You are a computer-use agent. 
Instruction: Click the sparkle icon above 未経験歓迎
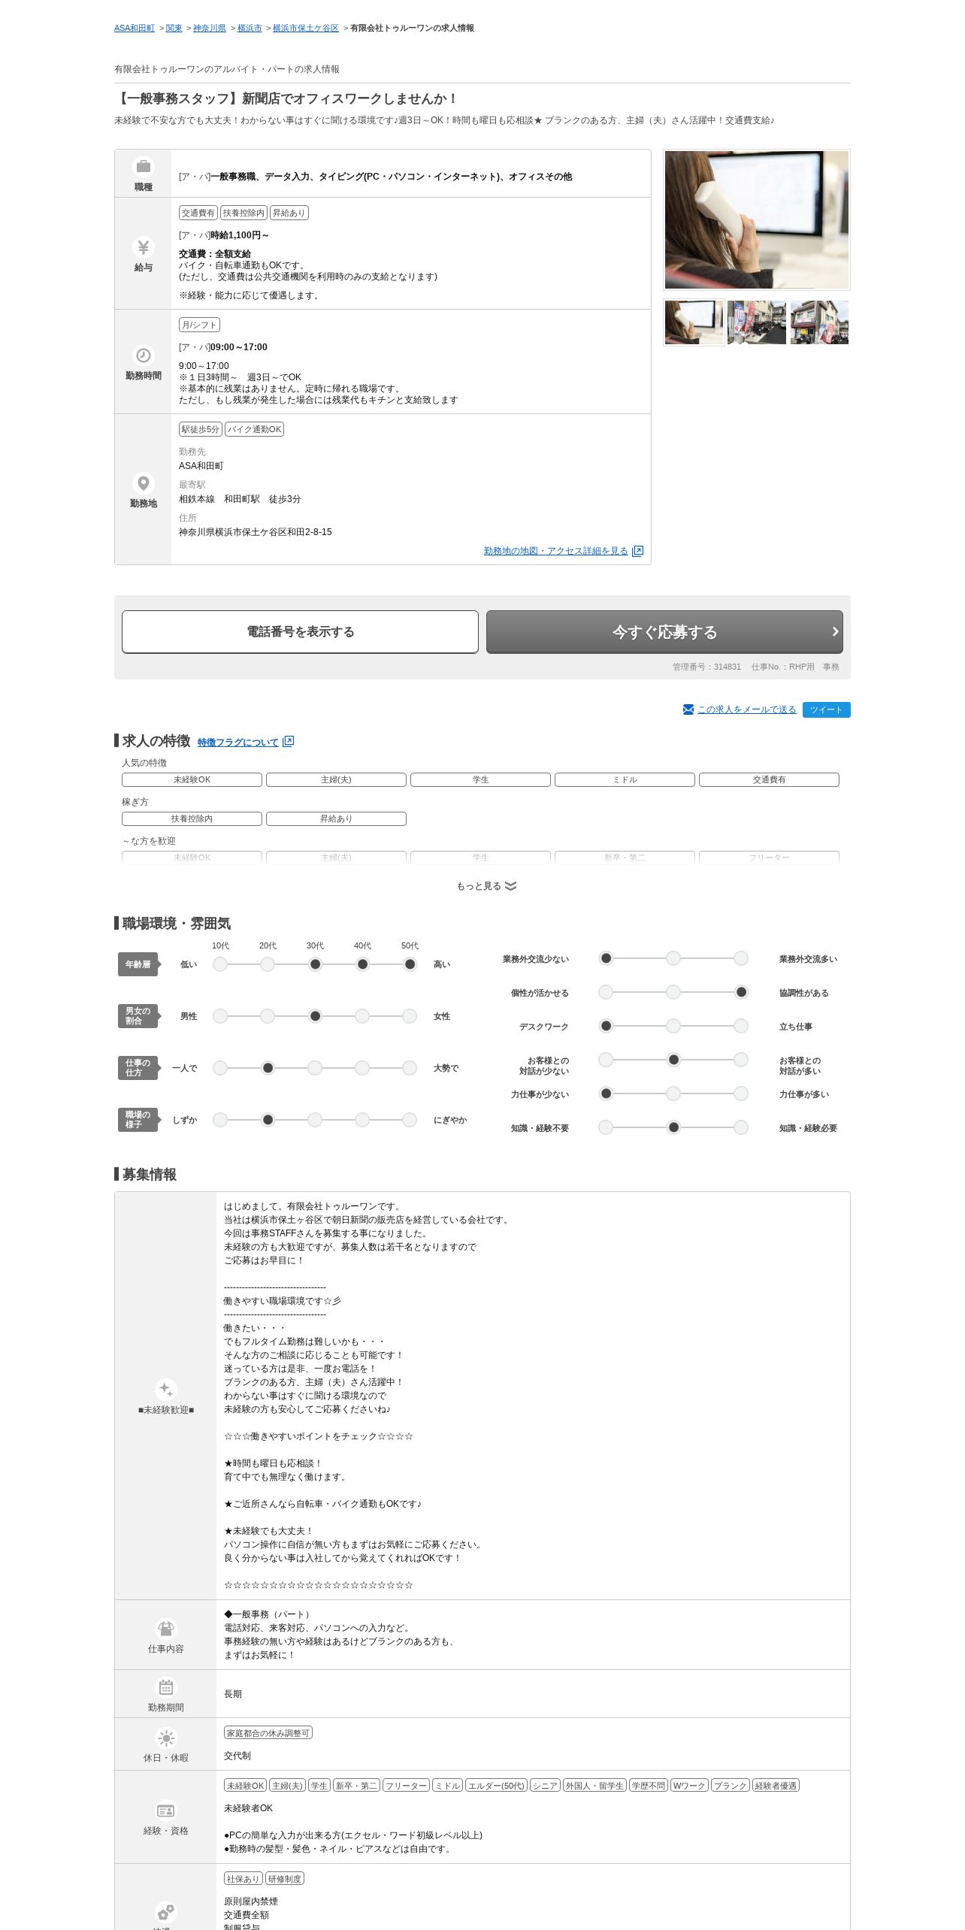coord(165,1389)
